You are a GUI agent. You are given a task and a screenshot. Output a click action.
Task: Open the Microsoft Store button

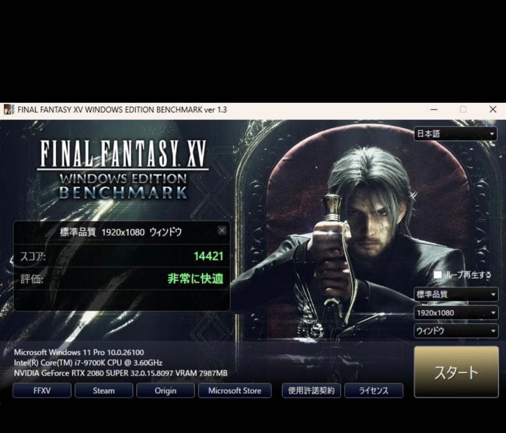235,390
